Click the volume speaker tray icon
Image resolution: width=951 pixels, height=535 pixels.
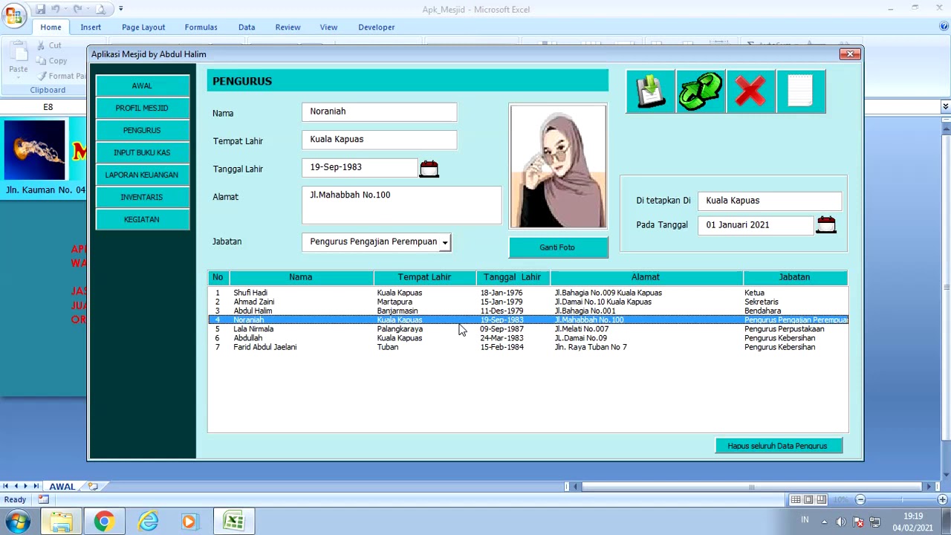[x=840, y=522]
